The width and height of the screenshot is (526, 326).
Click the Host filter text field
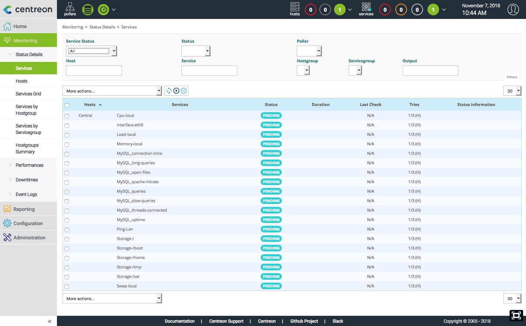point(94,71)
